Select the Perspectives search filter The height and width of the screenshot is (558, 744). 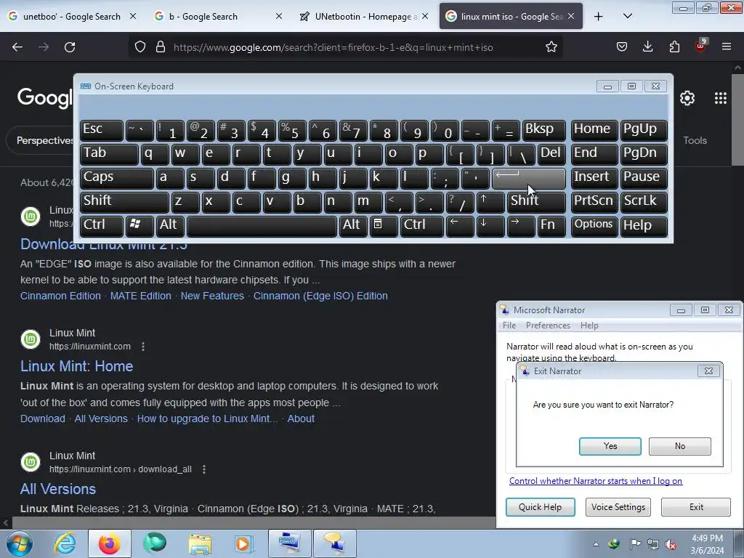pyautogui.click(x=44, y=140)
